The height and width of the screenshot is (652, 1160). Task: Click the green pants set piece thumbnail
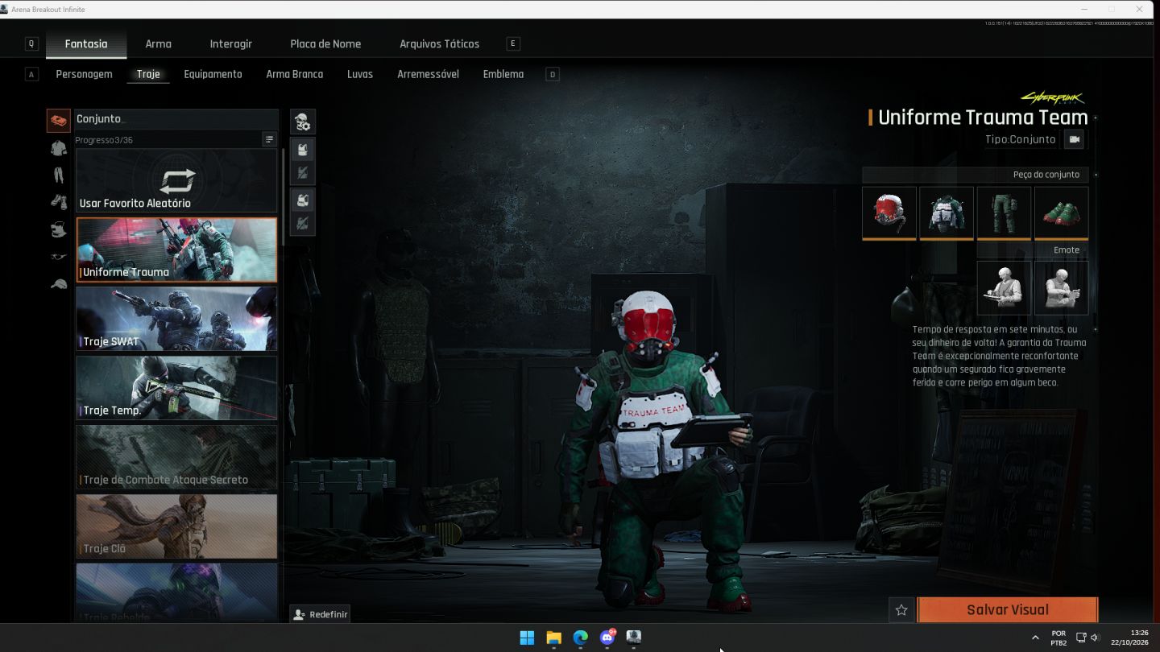coord(1004,213)
